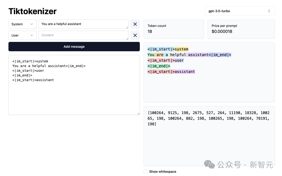Click into the empty Content input field
The image size is (282, 176).
tap(83, 35)
